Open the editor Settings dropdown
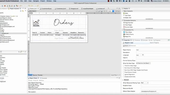The width and height of the screenshot is (170, 95). pyautogui.click(x=118, y=11)
